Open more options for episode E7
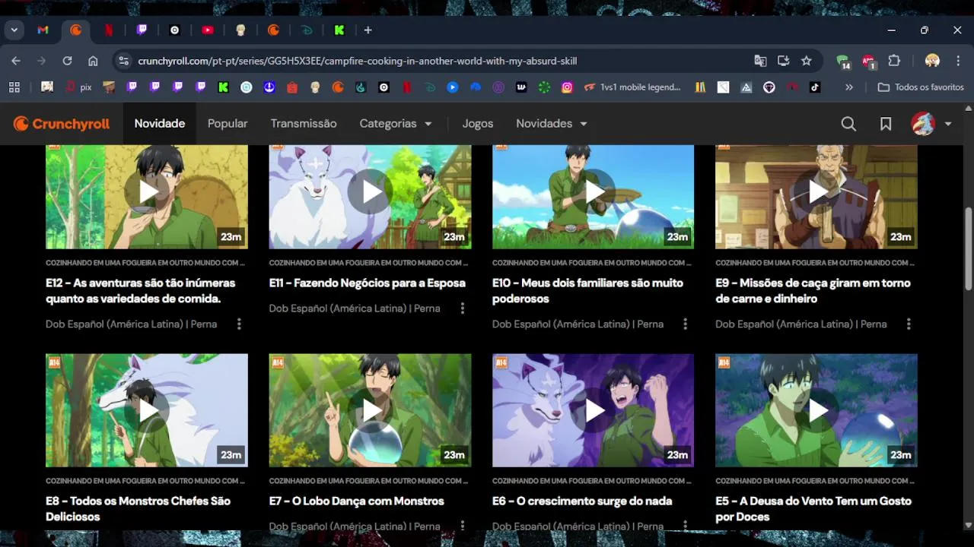Viewport: 974px width, 547px height. [x=462, y=526]
